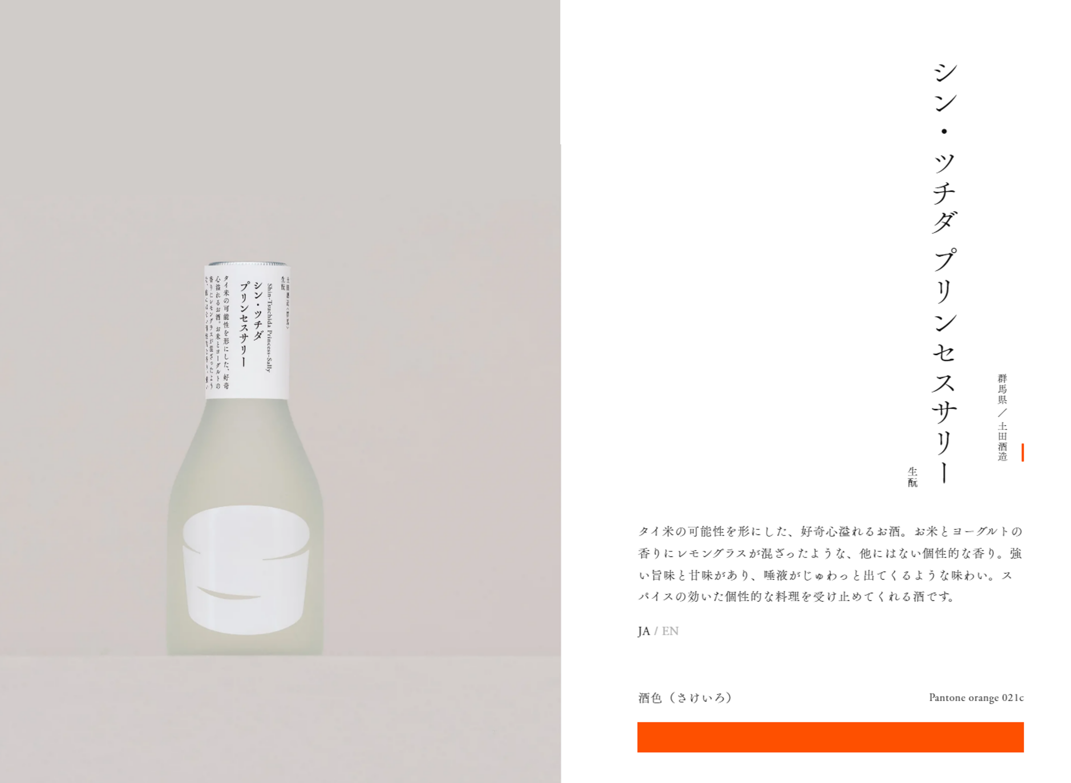Viewport: 1071px width, 783px height.
Task: Switch language to EN
Action: tap(670, 631)
